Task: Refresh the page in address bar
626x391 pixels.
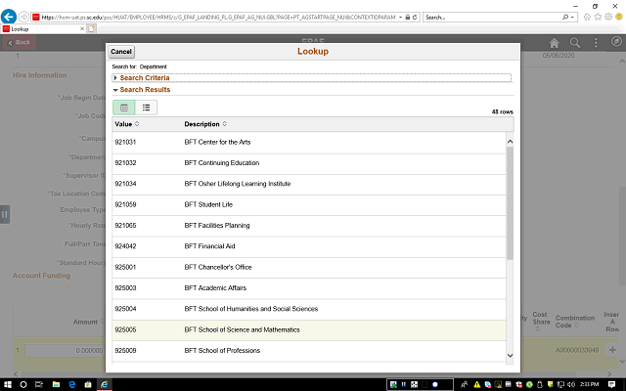Action: (x=415, y=18)
